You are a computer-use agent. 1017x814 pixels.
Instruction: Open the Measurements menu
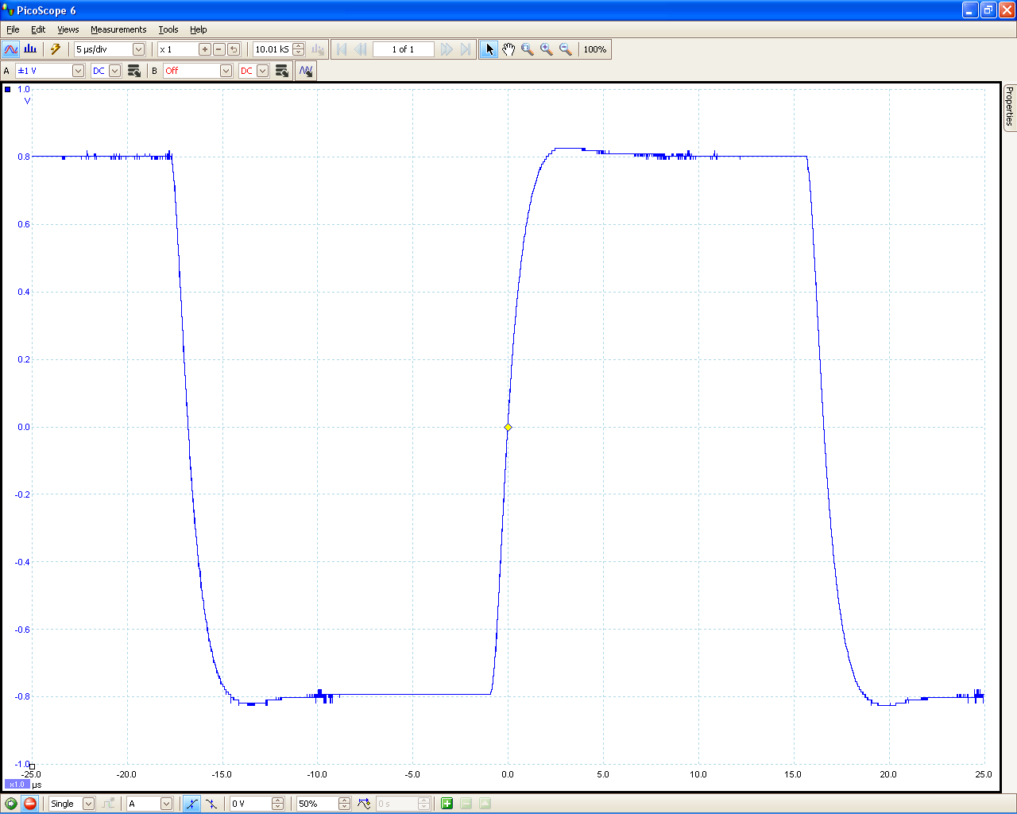coord(118,29)
